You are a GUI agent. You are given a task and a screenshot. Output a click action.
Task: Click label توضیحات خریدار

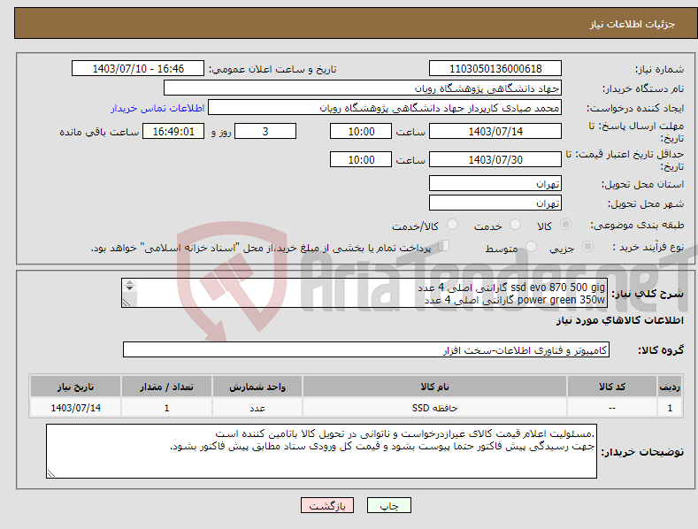pyautogui.click(x=642, y=452)
